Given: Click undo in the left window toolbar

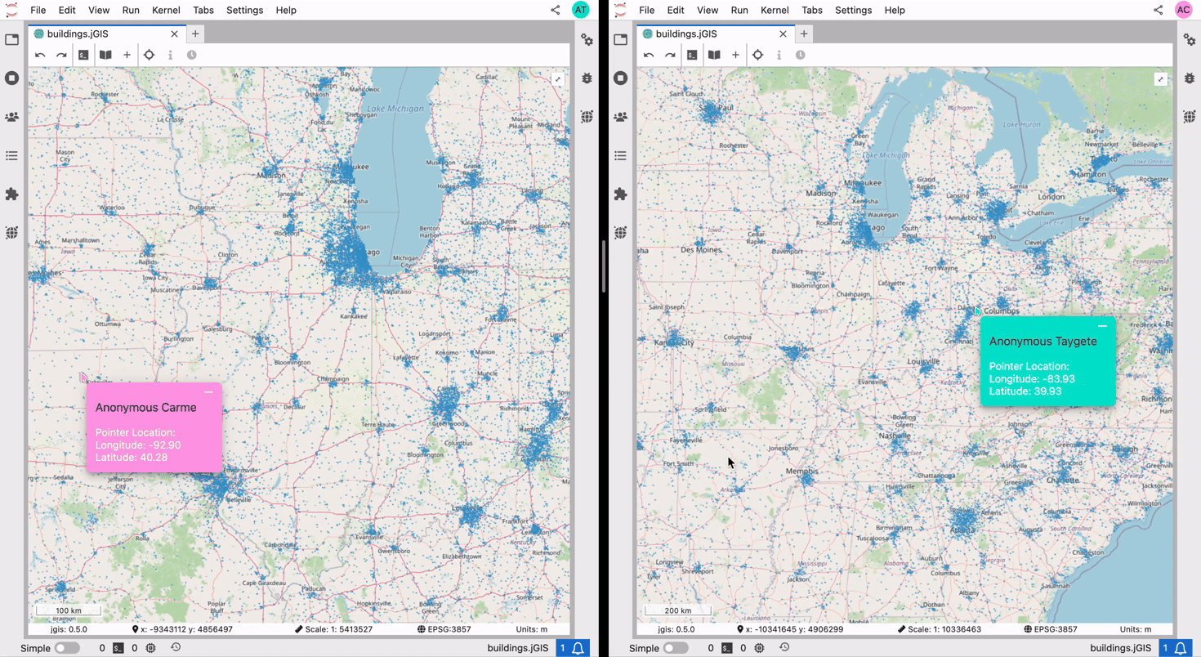Looking at the screenshot, I should [40, 55].
